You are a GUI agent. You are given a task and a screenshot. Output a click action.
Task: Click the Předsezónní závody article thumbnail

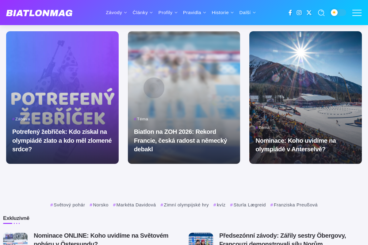[x=201, y=239]
